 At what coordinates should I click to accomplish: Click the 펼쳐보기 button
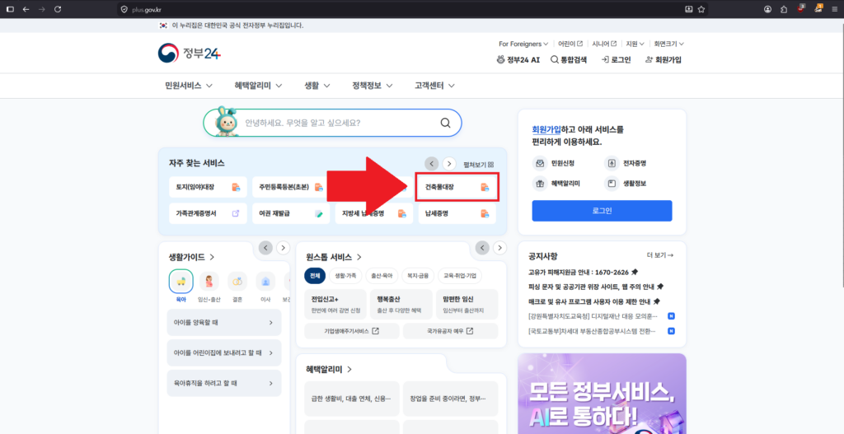[479, 165]
